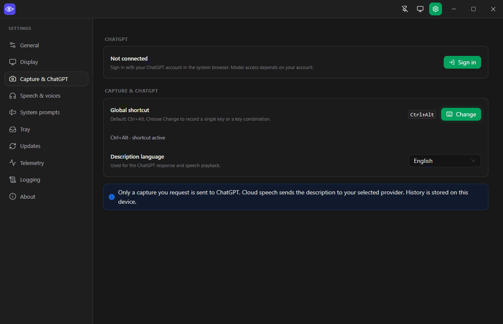Click the Telemetry pulse icon

[12, 163]
